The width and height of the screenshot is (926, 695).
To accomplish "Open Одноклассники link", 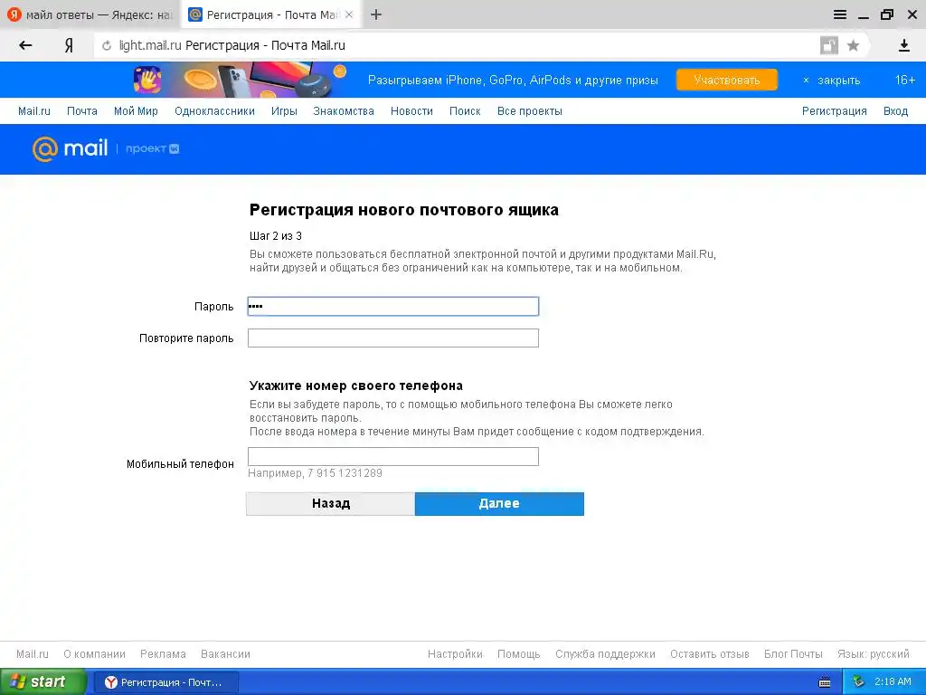I will pyautogui.click(x=214, y=111).
